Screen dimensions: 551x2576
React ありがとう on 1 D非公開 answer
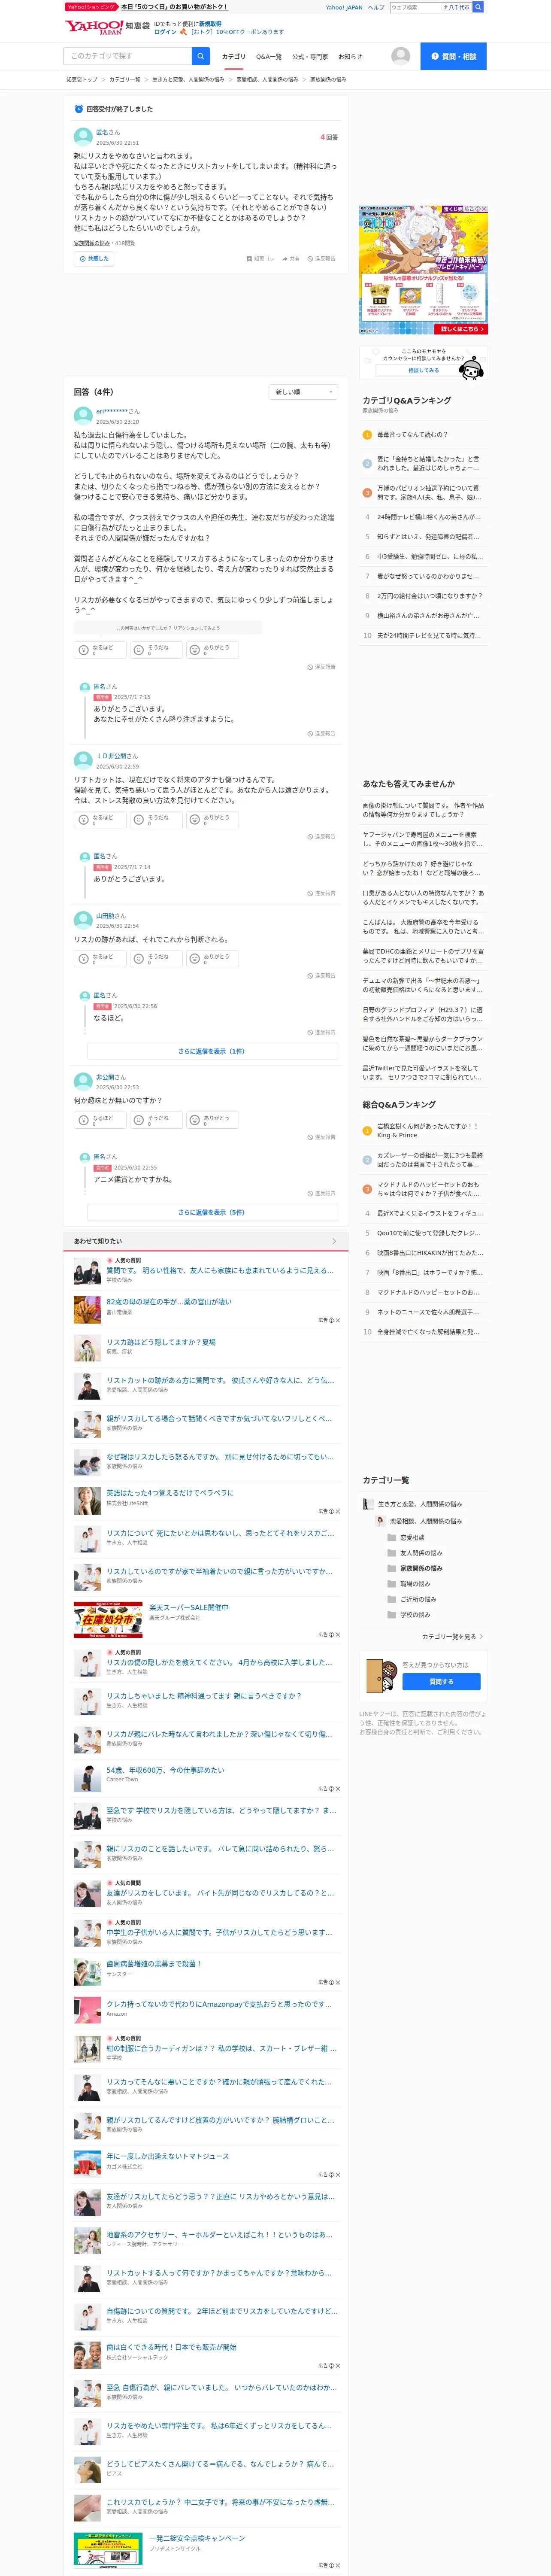pos(212,820)
